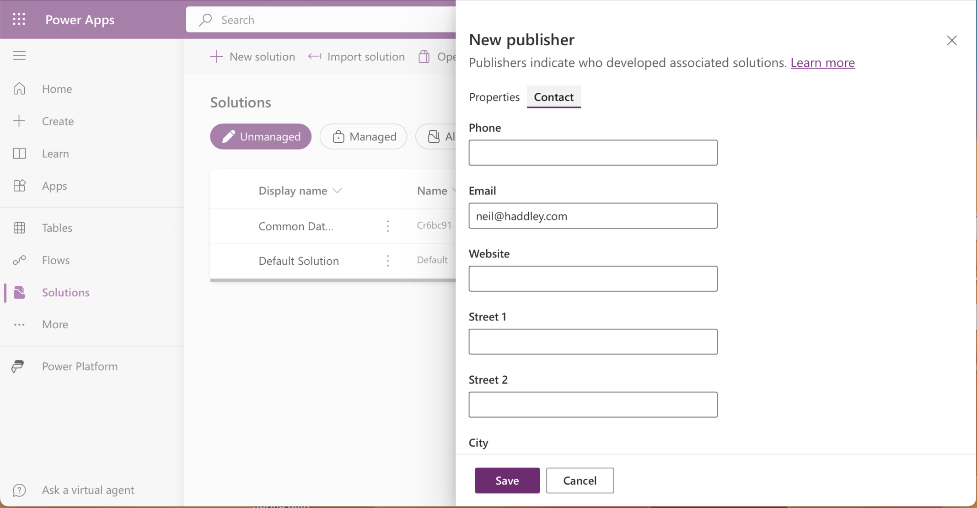Open more options for Common Data row
Image resolution: width=977 pixels, height=508 pixels.
[388, 226]
